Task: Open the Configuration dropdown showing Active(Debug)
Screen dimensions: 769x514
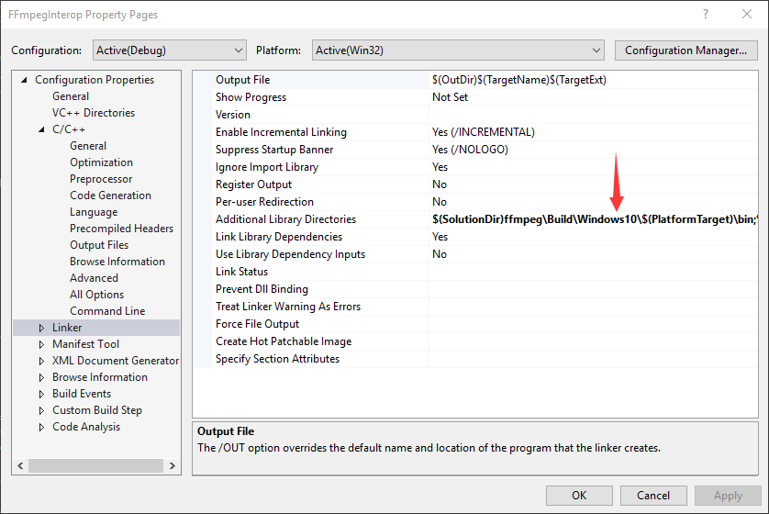Action: click(x=169, y=50)
